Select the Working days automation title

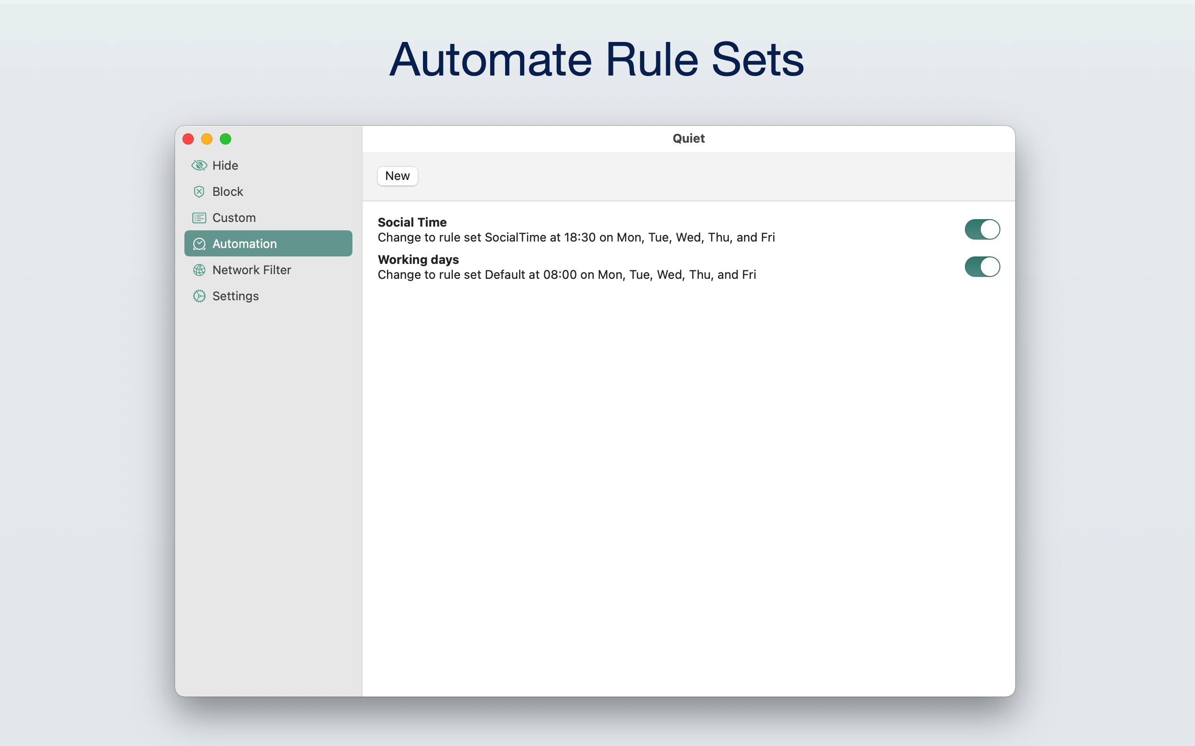coord(418,260)
